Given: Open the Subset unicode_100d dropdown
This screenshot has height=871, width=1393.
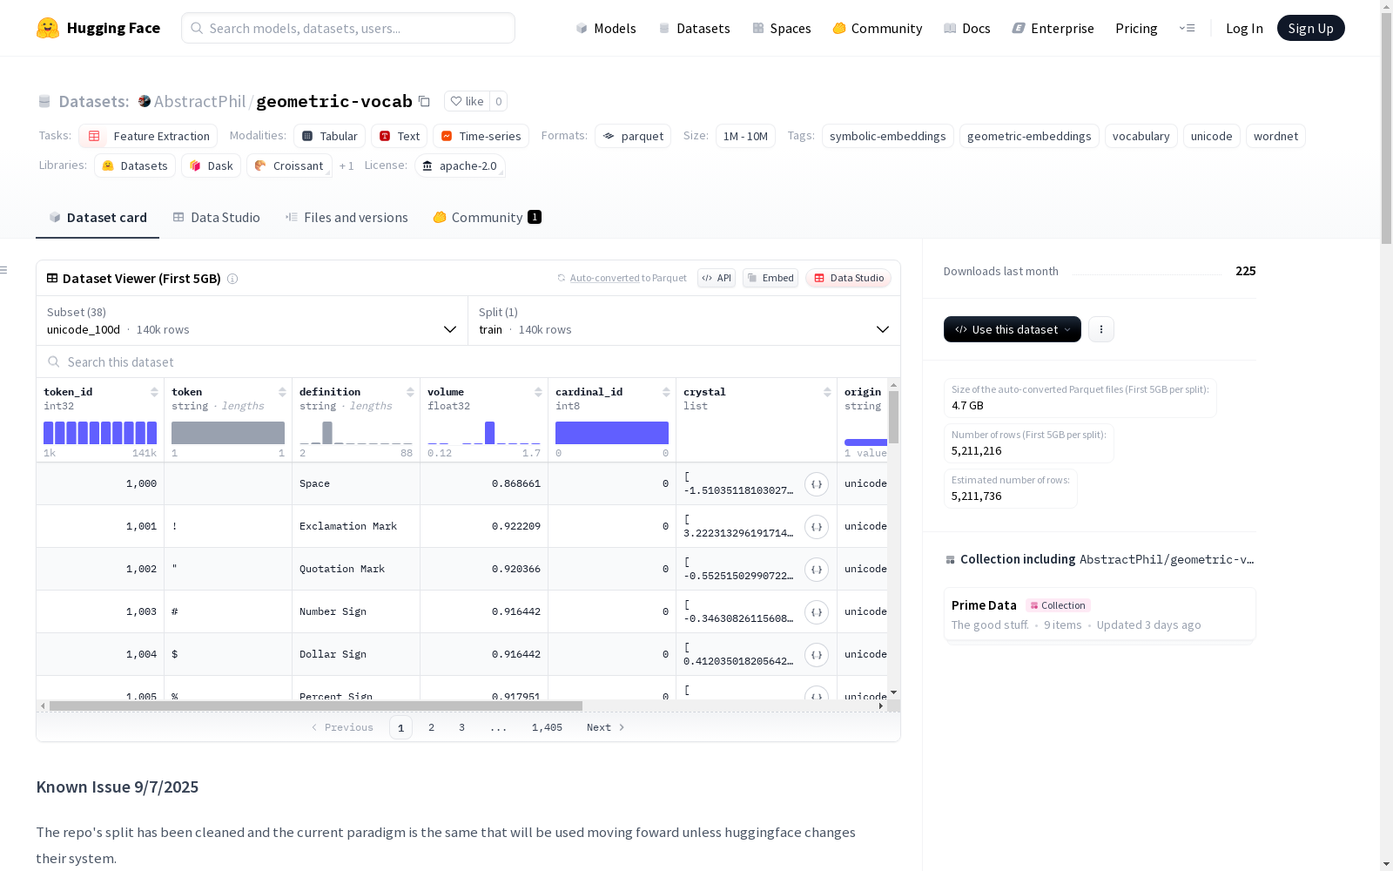Looking at the screenshot, I should coord(252,321).
